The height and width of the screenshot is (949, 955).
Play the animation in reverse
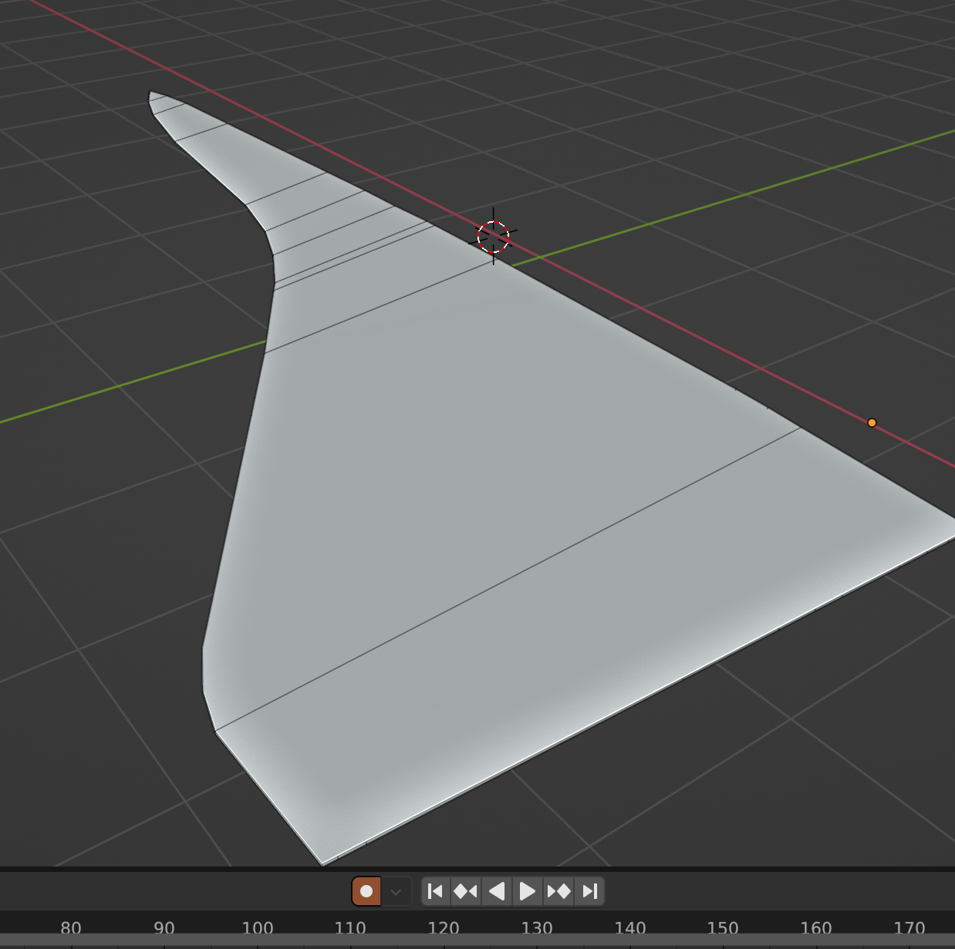pos(497,891)
